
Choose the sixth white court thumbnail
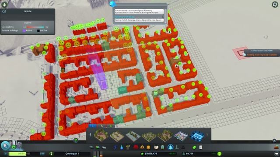pyautogui.click(x=181, y=136)
